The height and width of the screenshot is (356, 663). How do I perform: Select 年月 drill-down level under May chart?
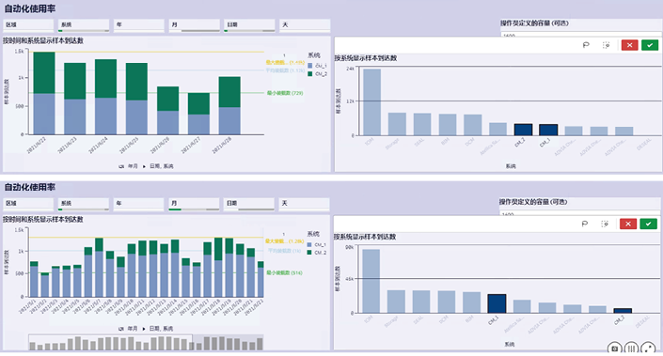[133, 329]
